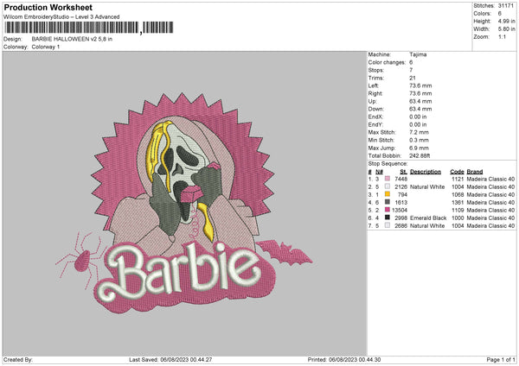Click the Colorway 1 value
Screen dimensions: 519x366
[x=46, y=47]
